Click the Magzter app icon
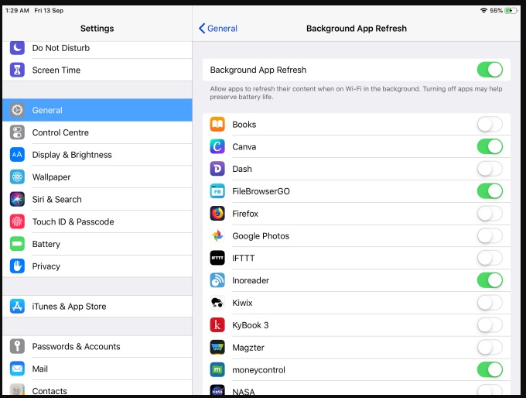The width and height of the screenshot is (526, 398). pos(217,348)
